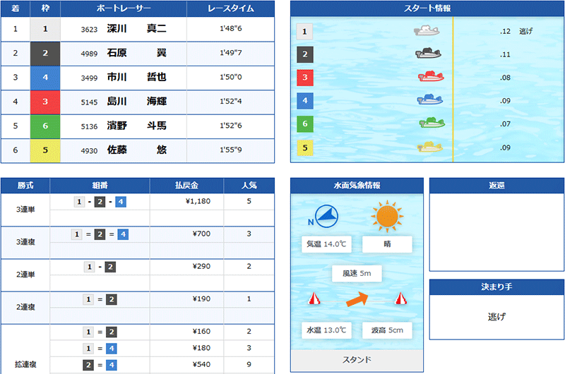Click the right red-white buoy marker
This screenshot has width=565, height=374.
400,298
